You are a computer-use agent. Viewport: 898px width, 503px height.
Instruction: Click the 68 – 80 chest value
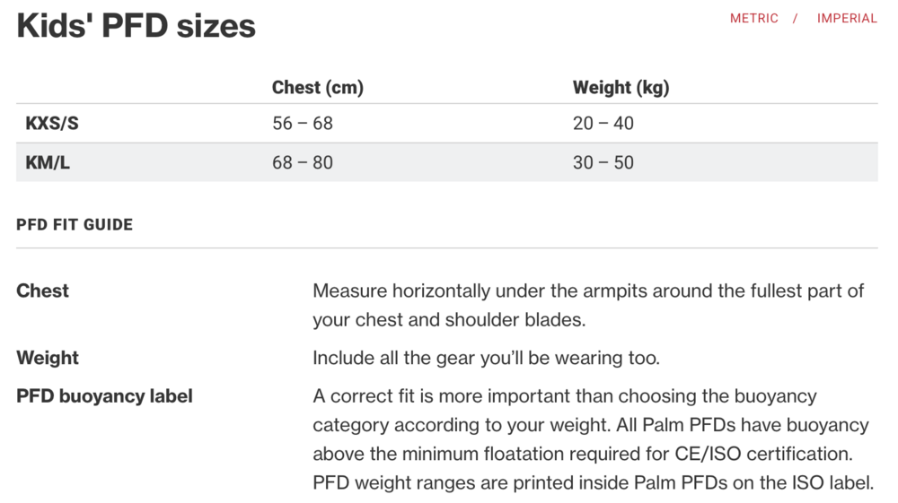[302, 163]
